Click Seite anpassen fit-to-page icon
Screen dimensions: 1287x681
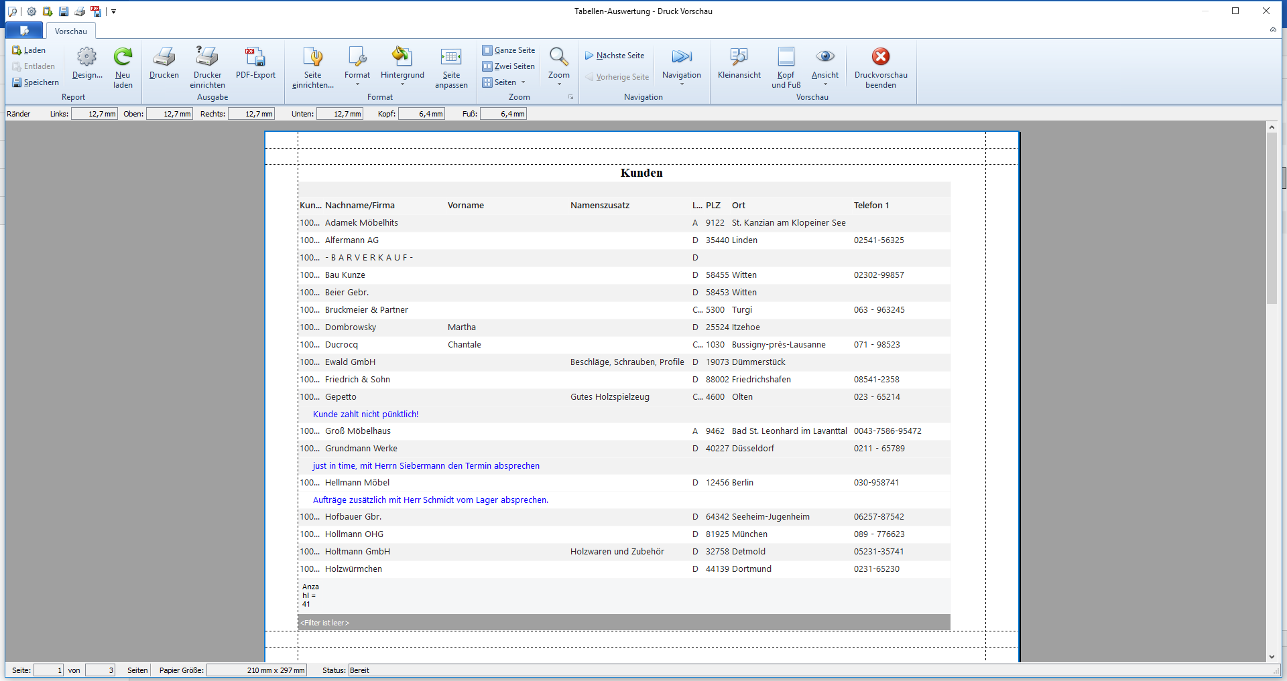[451, 68]
